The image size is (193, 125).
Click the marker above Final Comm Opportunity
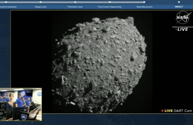[110, 2]
